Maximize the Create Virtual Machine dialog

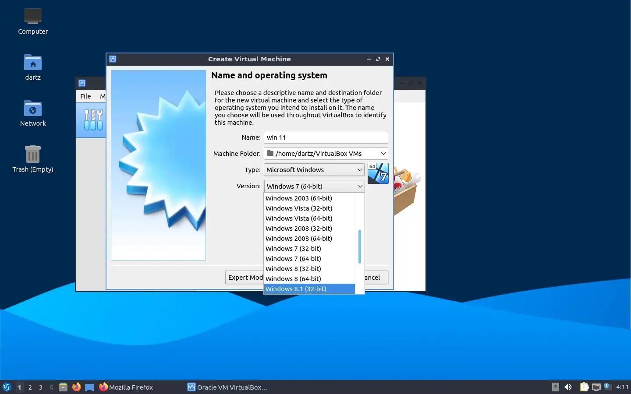pyautogui.click(x=378, y=59)
